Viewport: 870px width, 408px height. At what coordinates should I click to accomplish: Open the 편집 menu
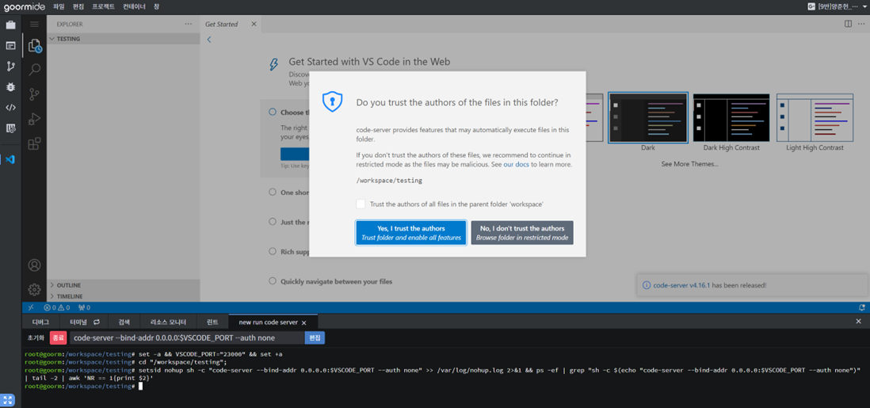tap(78, 6)
